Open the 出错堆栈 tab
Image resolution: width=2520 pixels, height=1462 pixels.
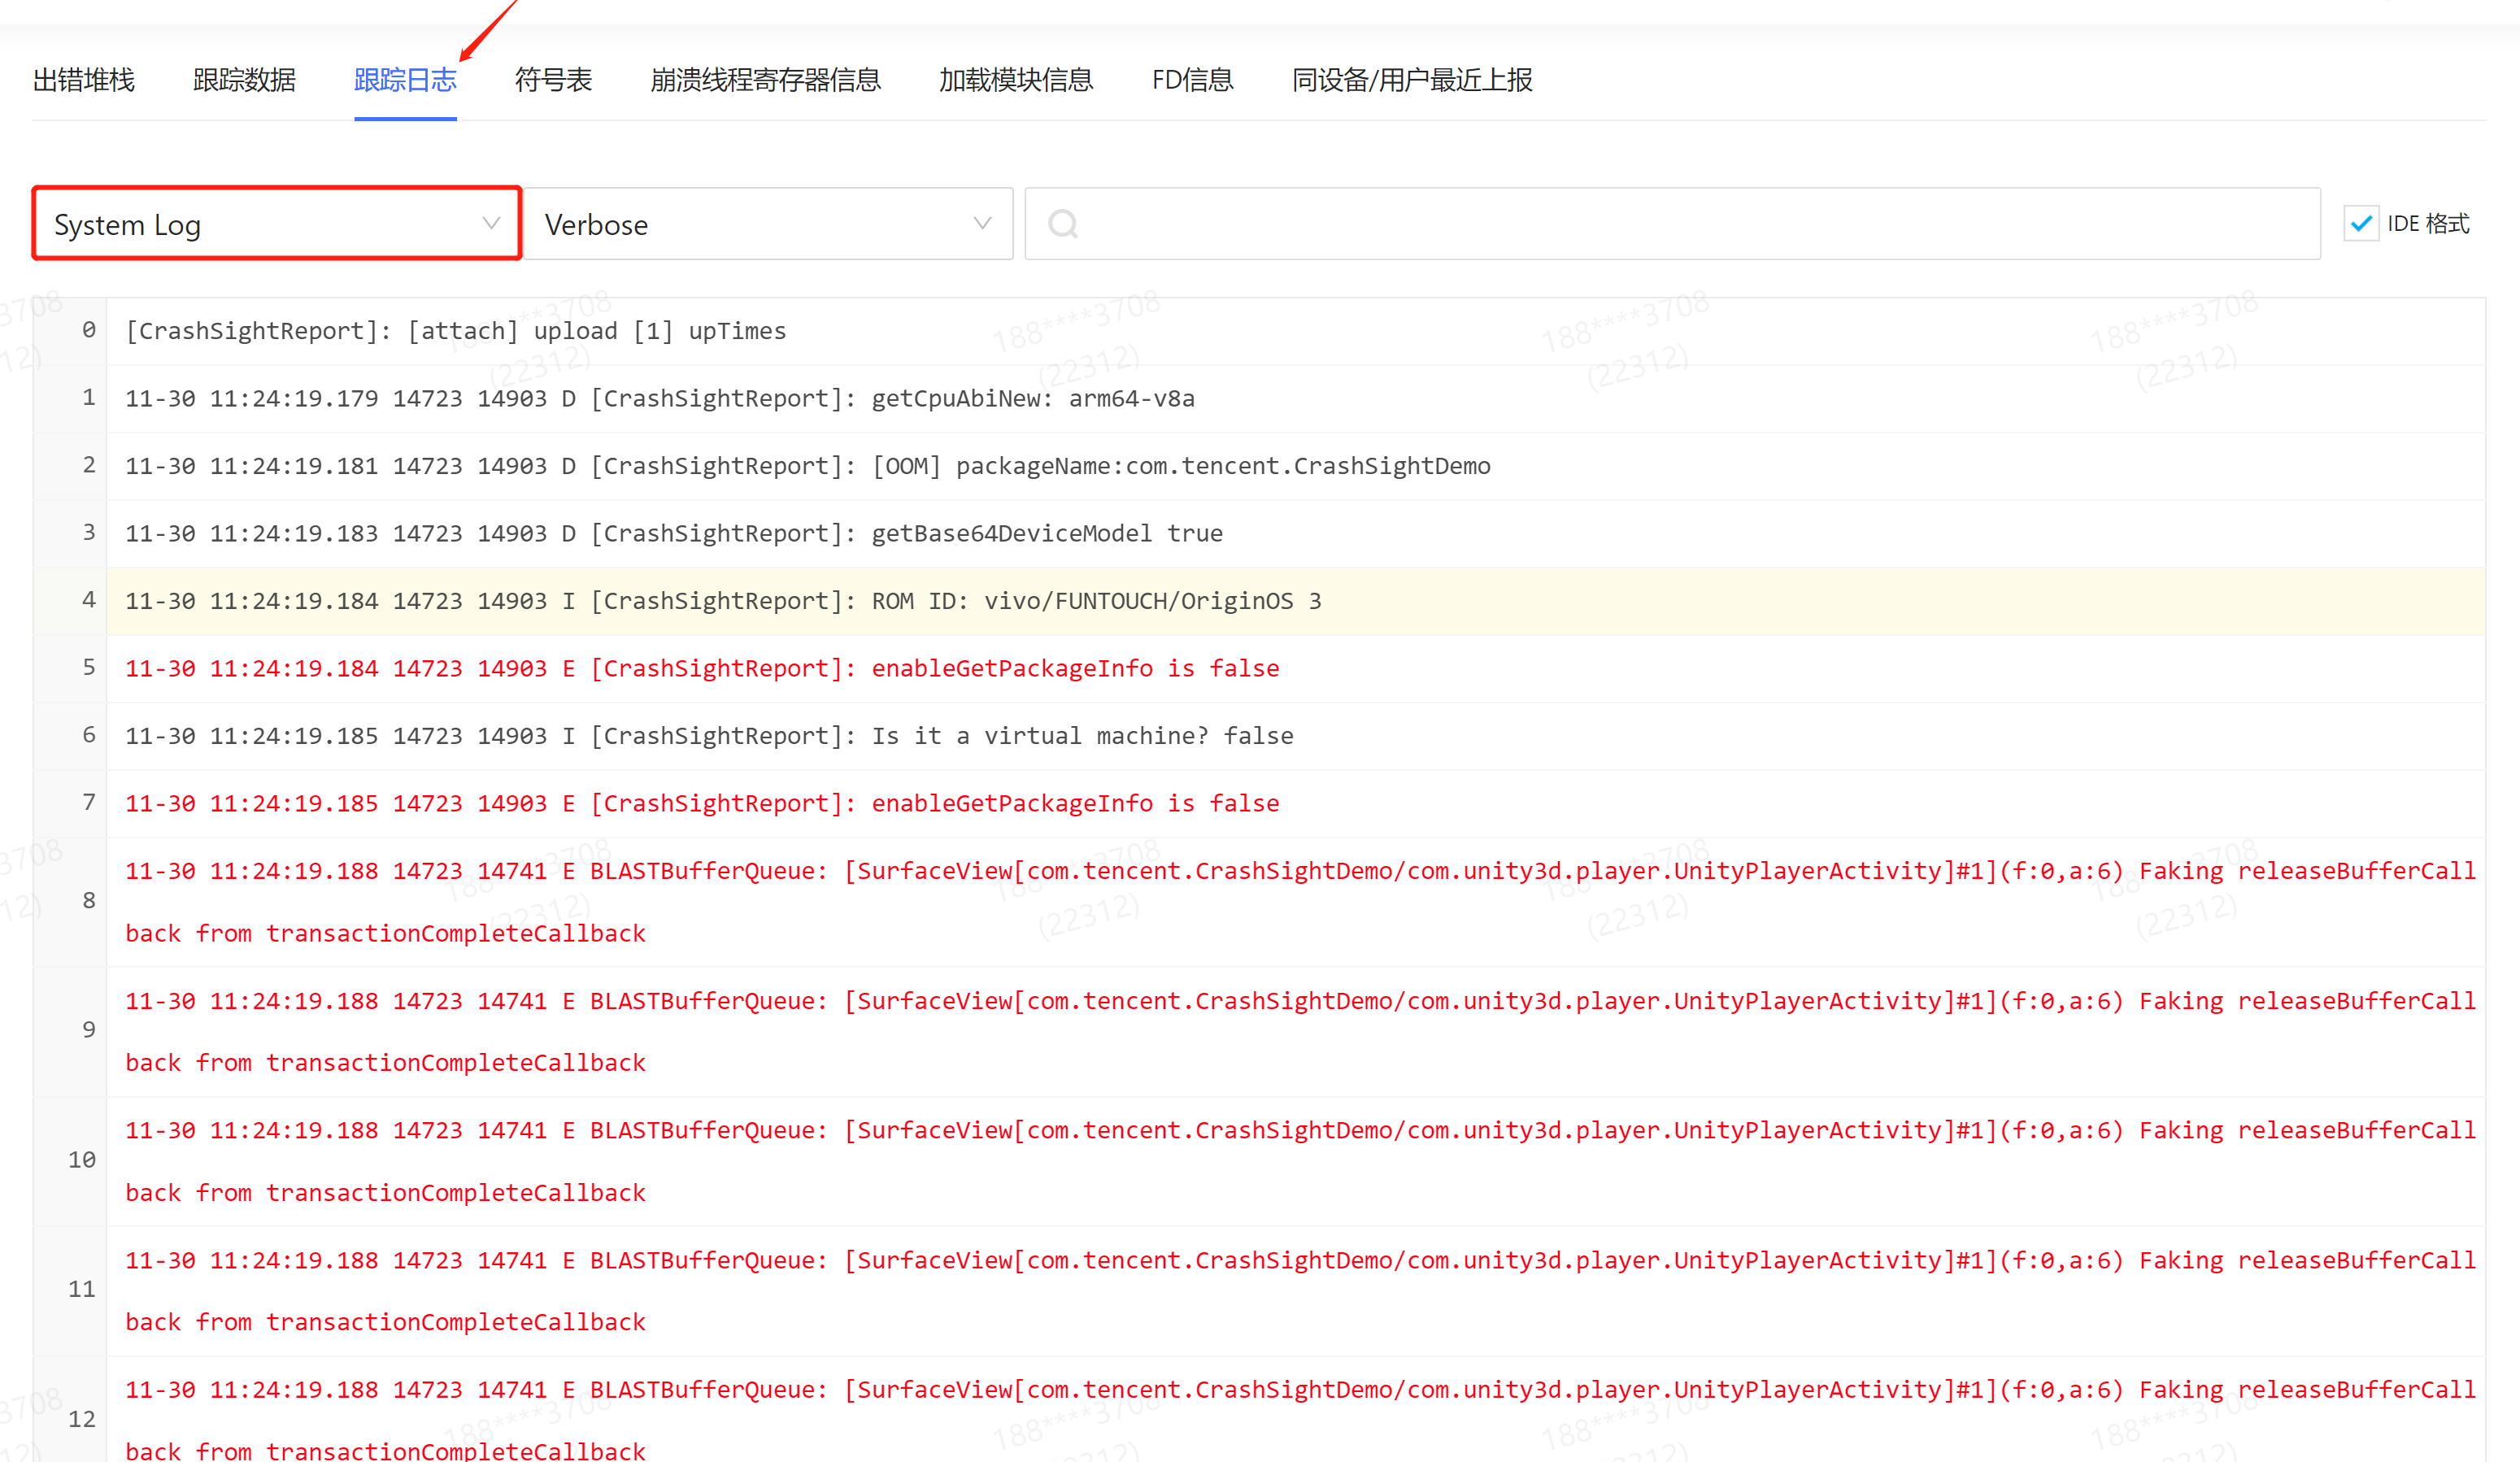coord(84,80)
